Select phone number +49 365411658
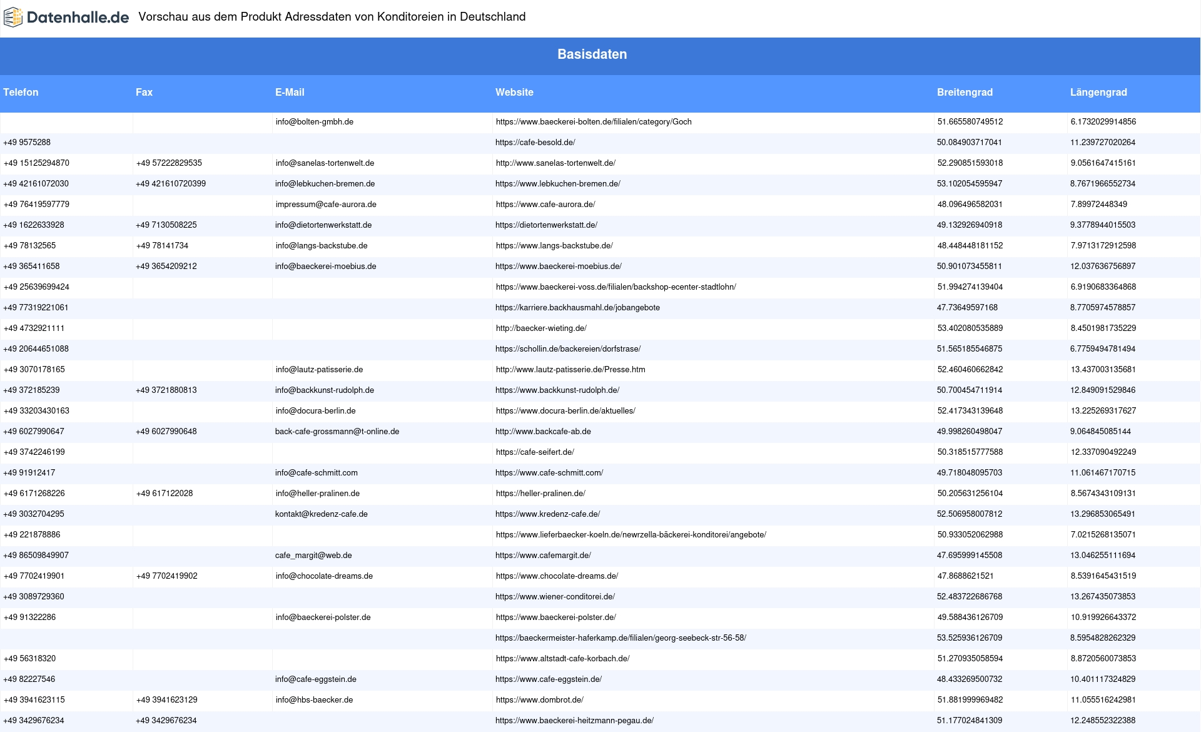Viewport: 1201px width, 732px height. [31, 267]
